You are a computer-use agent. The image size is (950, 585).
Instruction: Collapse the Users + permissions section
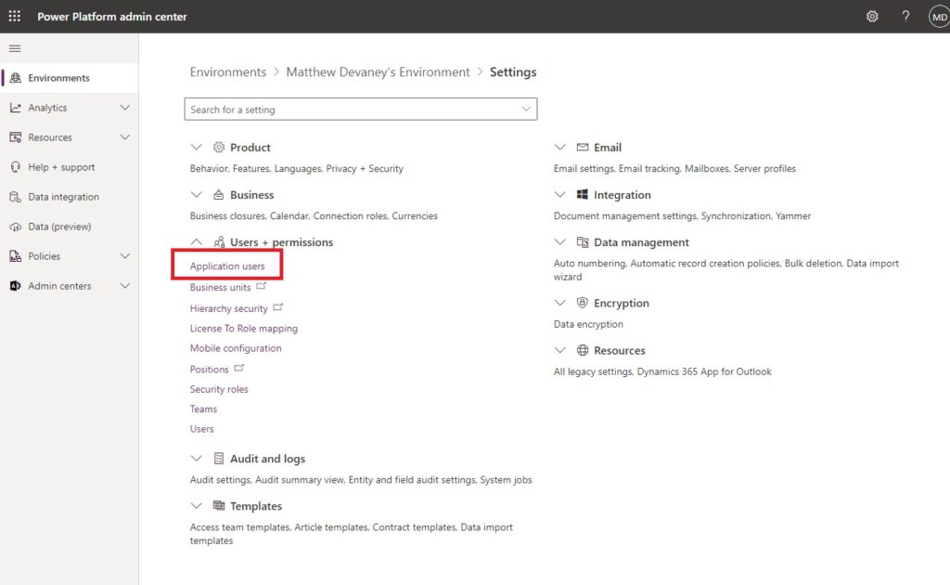[197, 241]
